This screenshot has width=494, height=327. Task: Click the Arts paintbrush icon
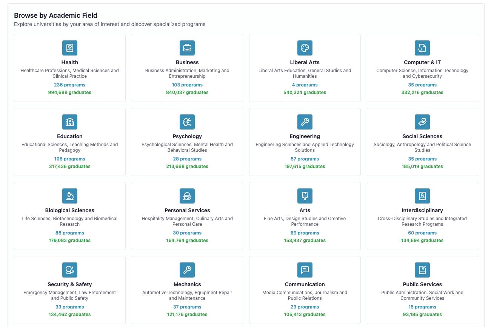tap(305, 196)
